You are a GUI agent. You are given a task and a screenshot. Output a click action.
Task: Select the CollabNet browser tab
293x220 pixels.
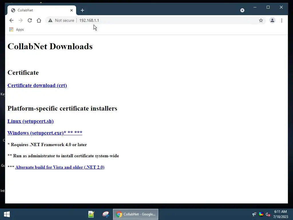click(x=42, y=10)
